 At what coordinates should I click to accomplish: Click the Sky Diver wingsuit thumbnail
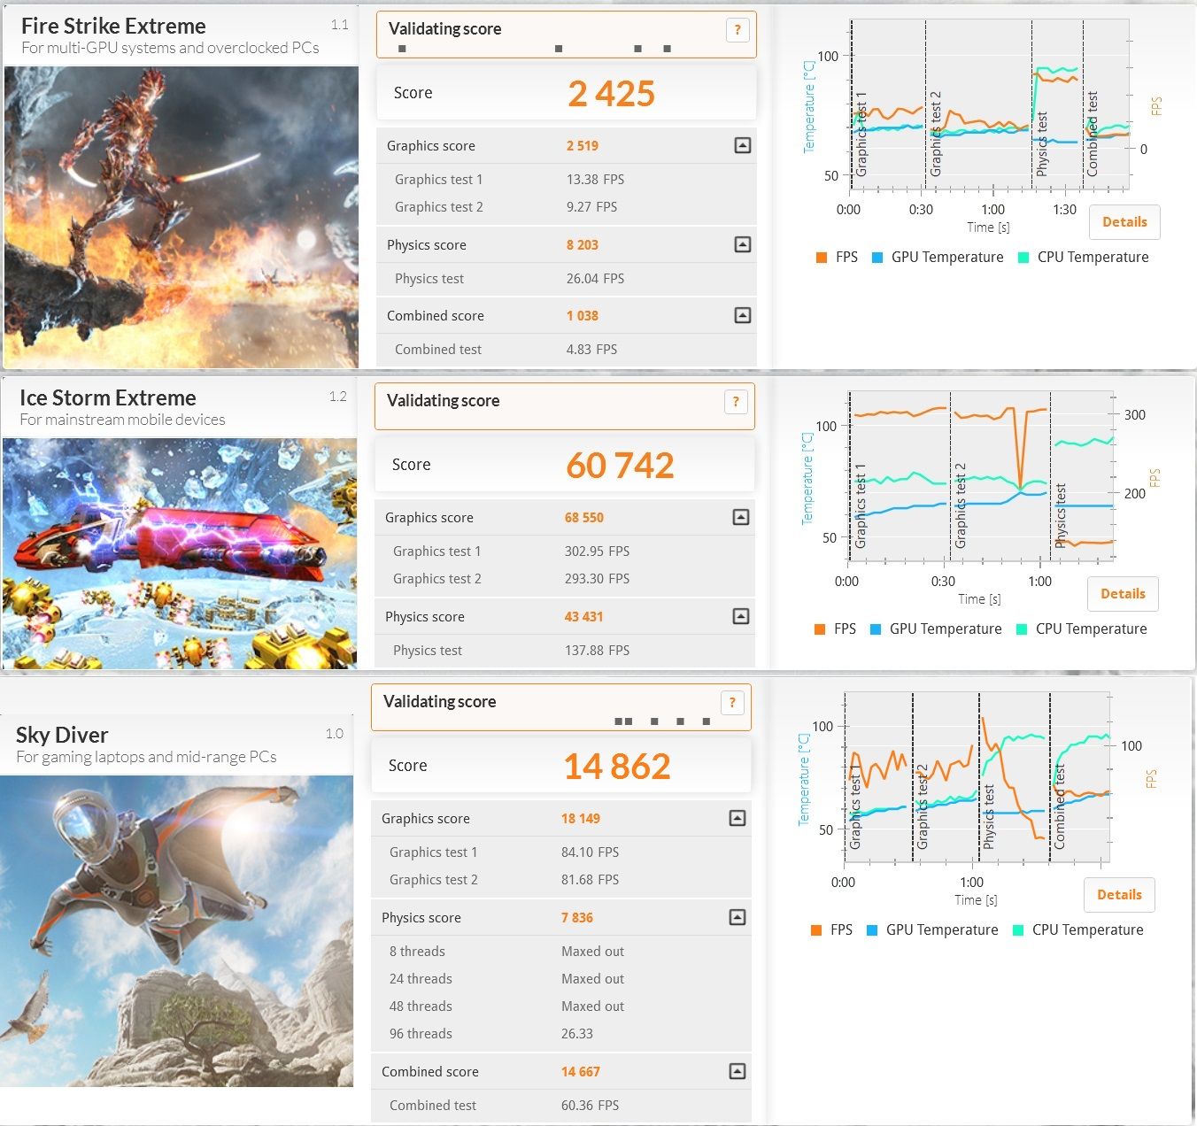click(x=177, y=929)
